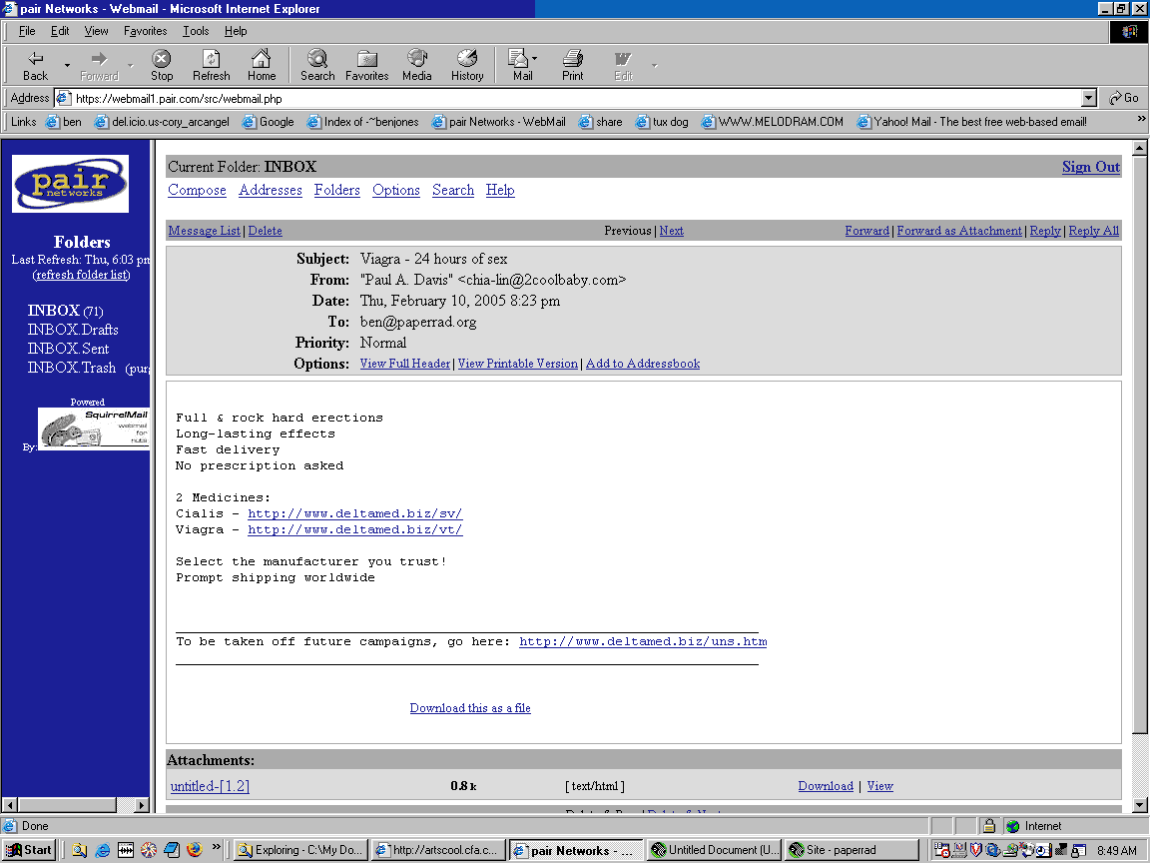The image size is (1150, 863).
Task: Open untitled-[1.2] attachment link
Action: click(x=210, y=786)
